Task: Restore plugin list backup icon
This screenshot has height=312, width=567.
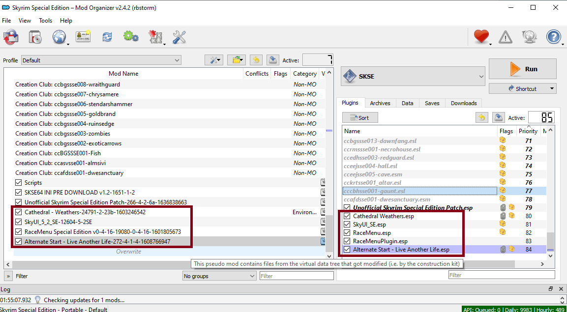Action: [x=481, y=117]
